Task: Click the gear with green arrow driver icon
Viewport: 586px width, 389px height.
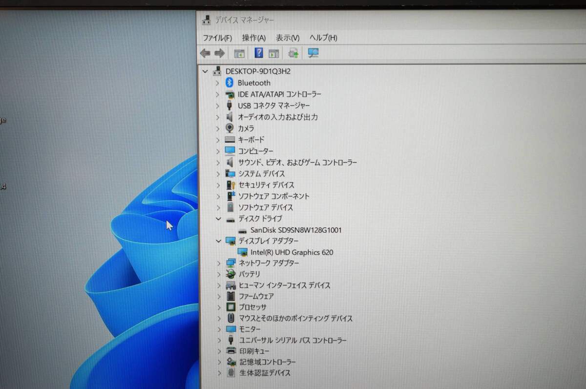Action: [293, 53]
